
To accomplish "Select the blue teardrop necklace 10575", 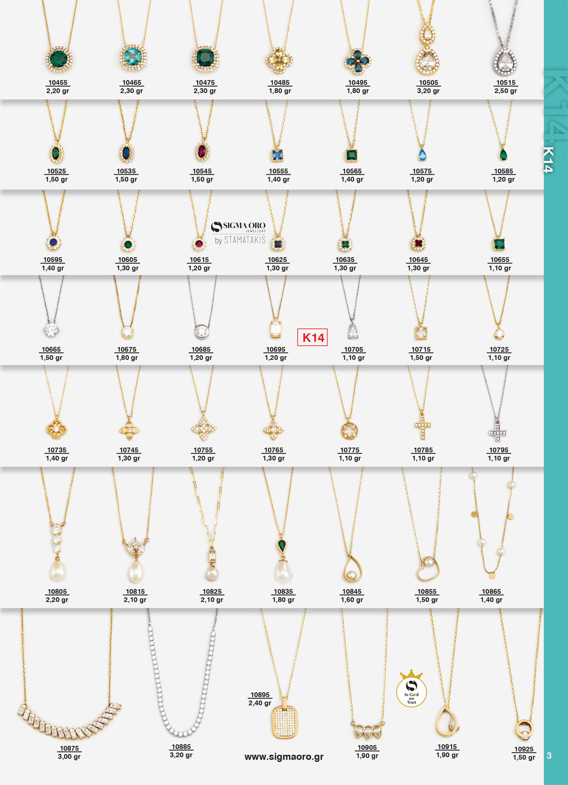I will coord(422,154).
